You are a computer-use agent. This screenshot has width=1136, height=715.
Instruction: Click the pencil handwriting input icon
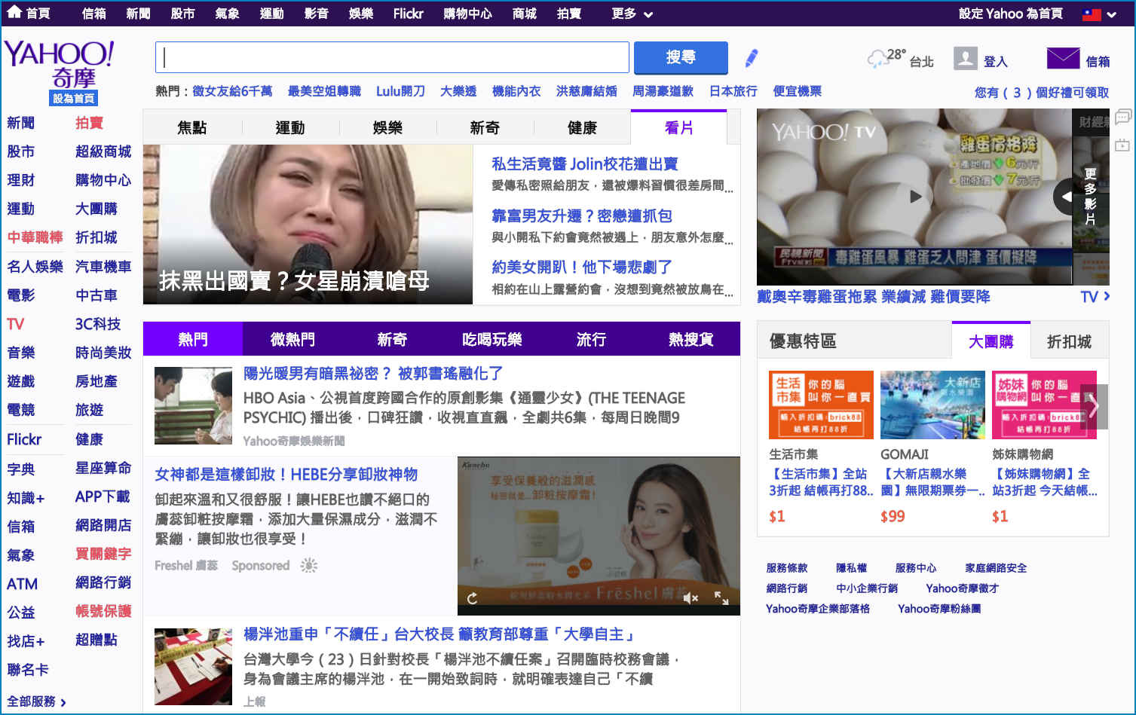click(752, 58)
